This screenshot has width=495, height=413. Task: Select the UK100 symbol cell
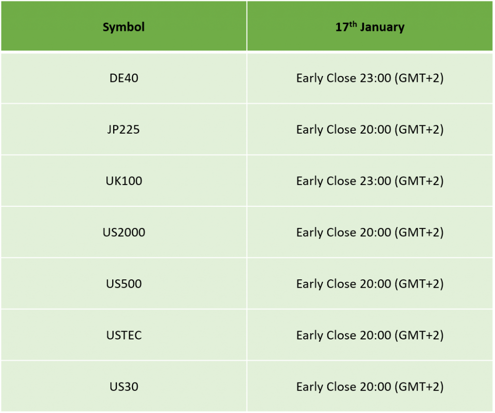pos(124,181)
